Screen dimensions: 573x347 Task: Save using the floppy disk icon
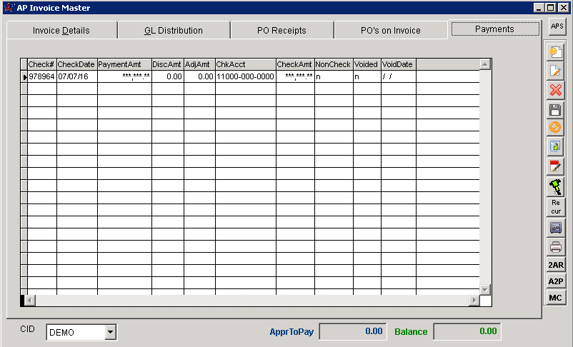[x=555, y=109]
